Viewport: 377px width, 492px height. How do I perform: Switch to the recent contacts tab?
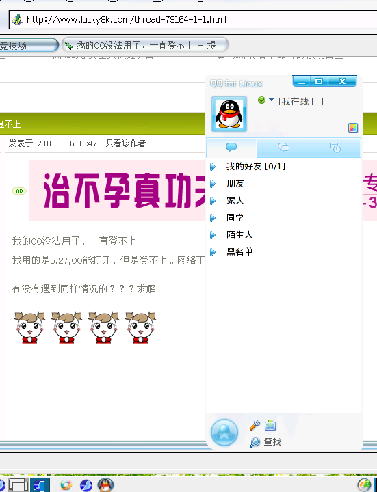pos(335,147)
